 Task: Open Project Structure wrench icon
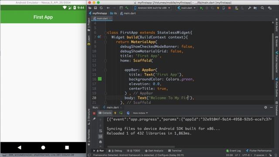(x=249, y=8)
